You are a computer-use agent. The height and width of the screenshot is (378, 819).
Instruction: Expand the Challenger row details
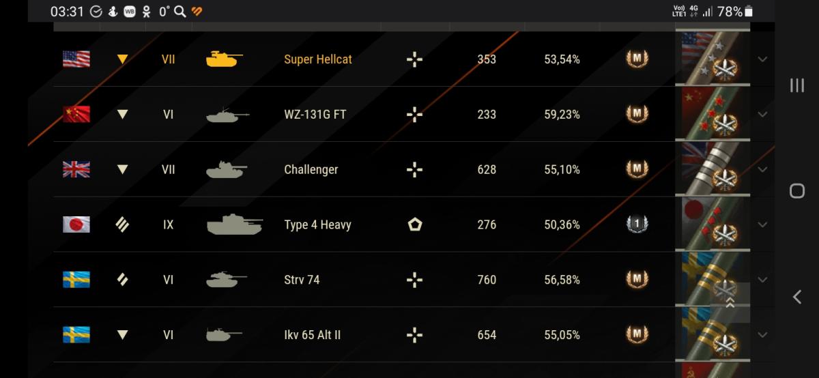tap(762, 169)
